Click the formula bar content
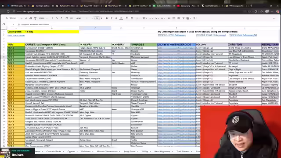 (x=35, y=24)
